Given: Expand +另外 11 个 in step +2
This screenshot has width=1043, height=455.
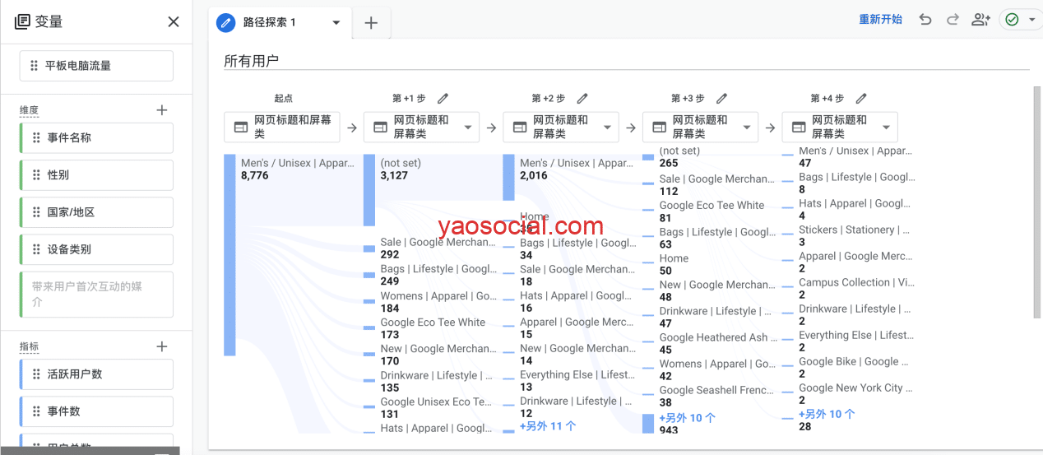Looking at the screenshot, I should (548, 426).
